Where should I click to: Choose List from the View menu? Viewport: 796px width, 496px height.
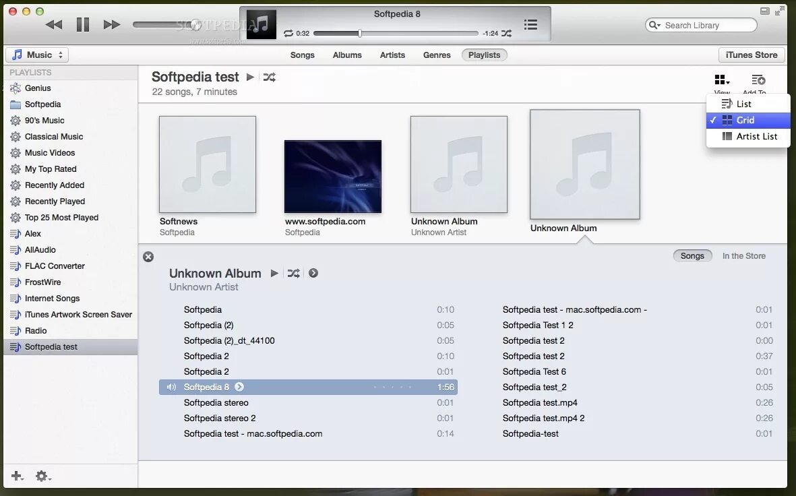click(748, 104)
